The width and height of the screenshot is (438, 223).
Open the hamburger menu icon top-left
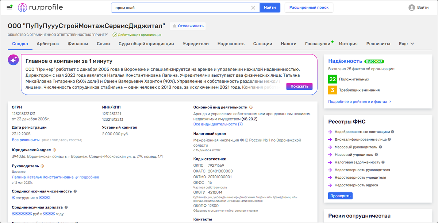tap(10, 7)
